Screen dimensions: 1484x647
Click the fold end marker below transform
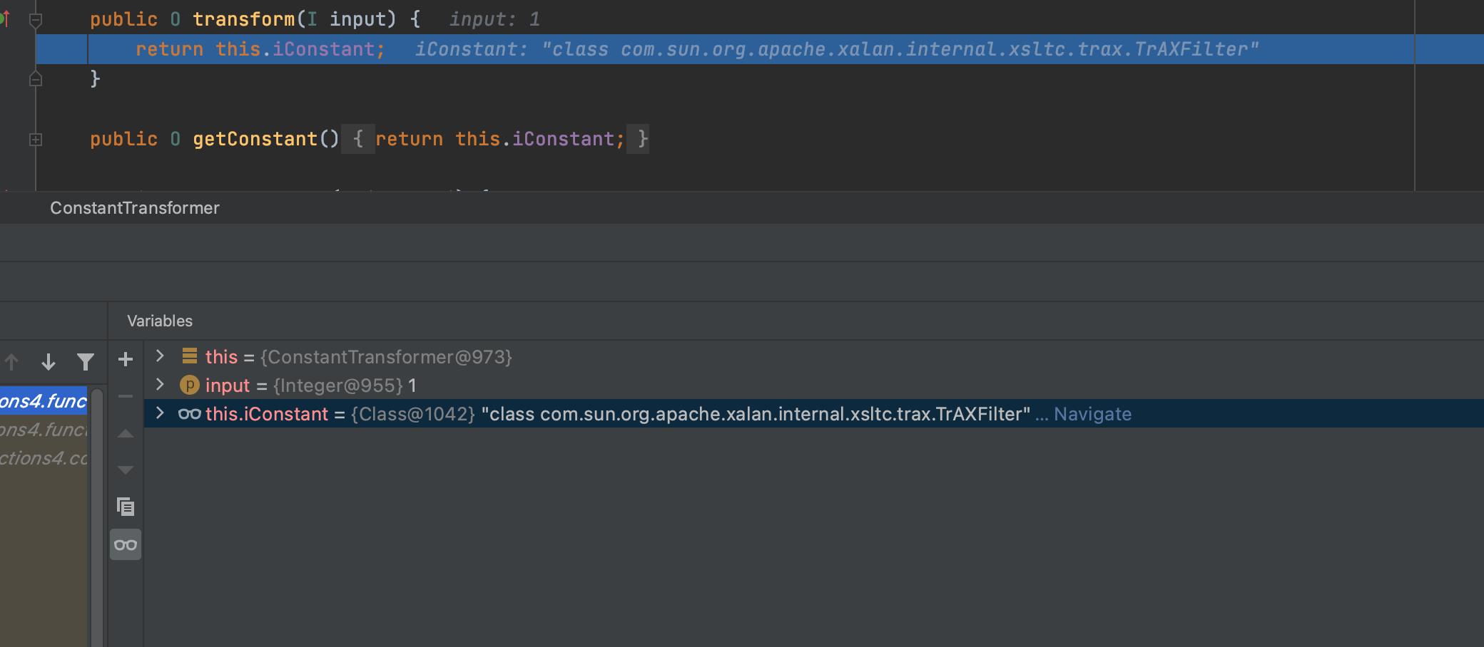coord(36,79)
